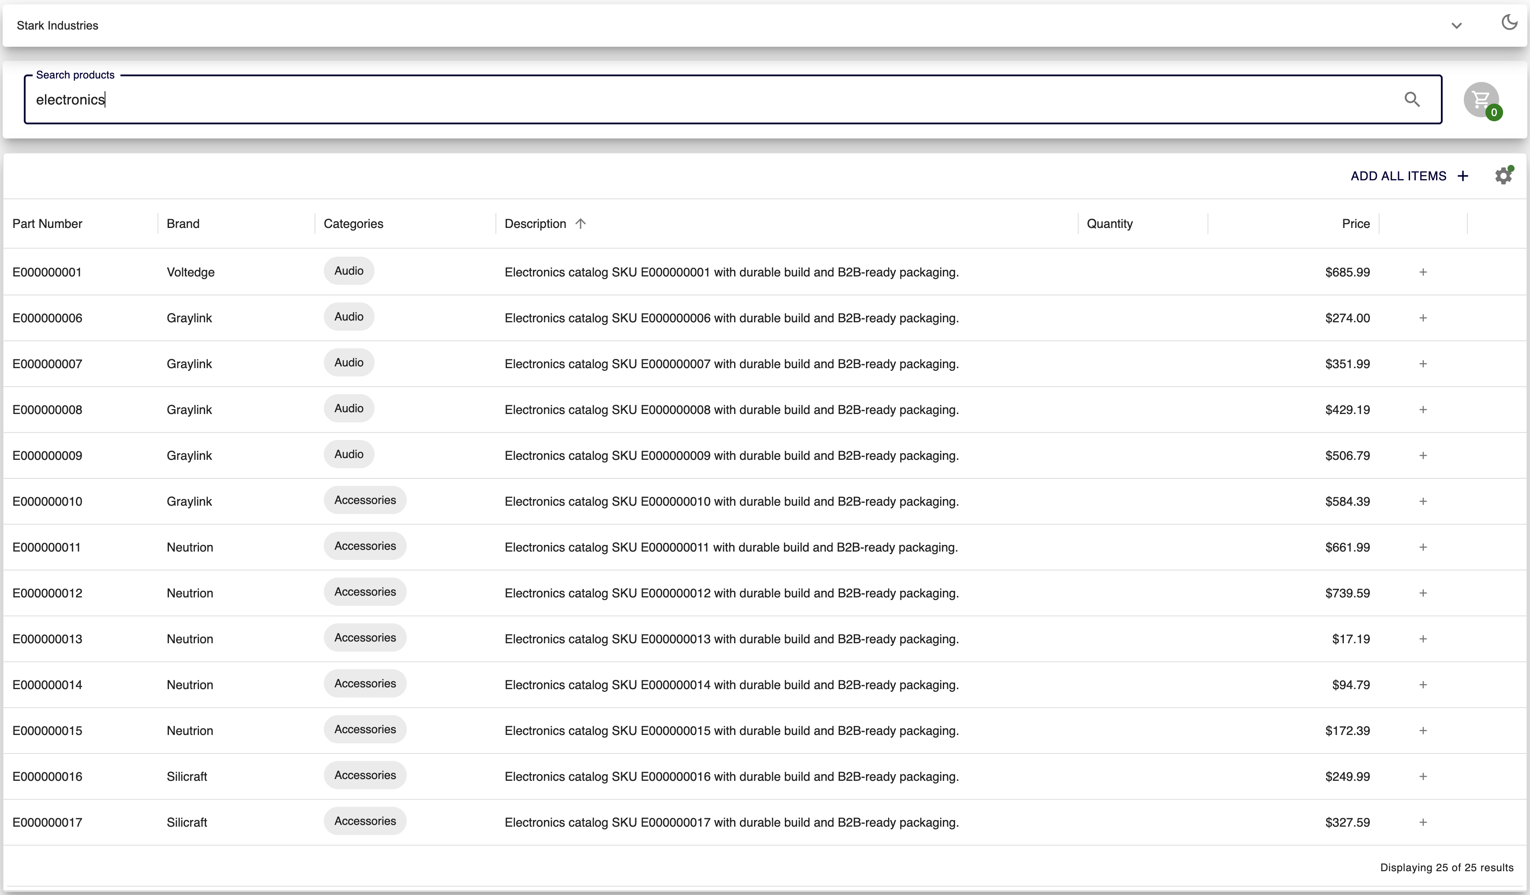Image resolution: width=1530 pixels, height=895 pixels.
Task: Click the search magnifier icon
Action: point(1412,100)
